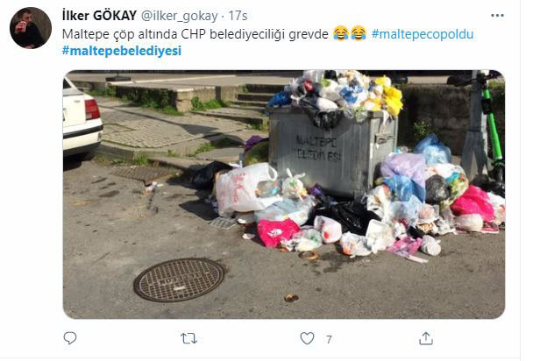Open the share menu with the upload icon
This screenshot has width=547, height=361.
pos(426,338)
